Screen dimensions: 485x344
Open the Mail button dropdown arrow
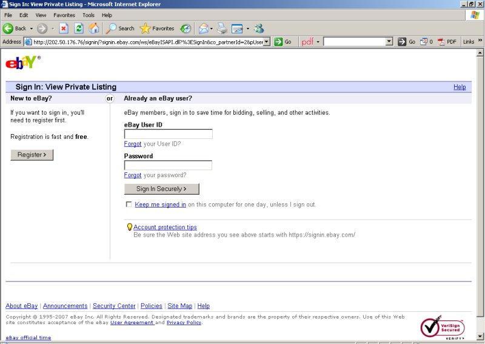212,29
